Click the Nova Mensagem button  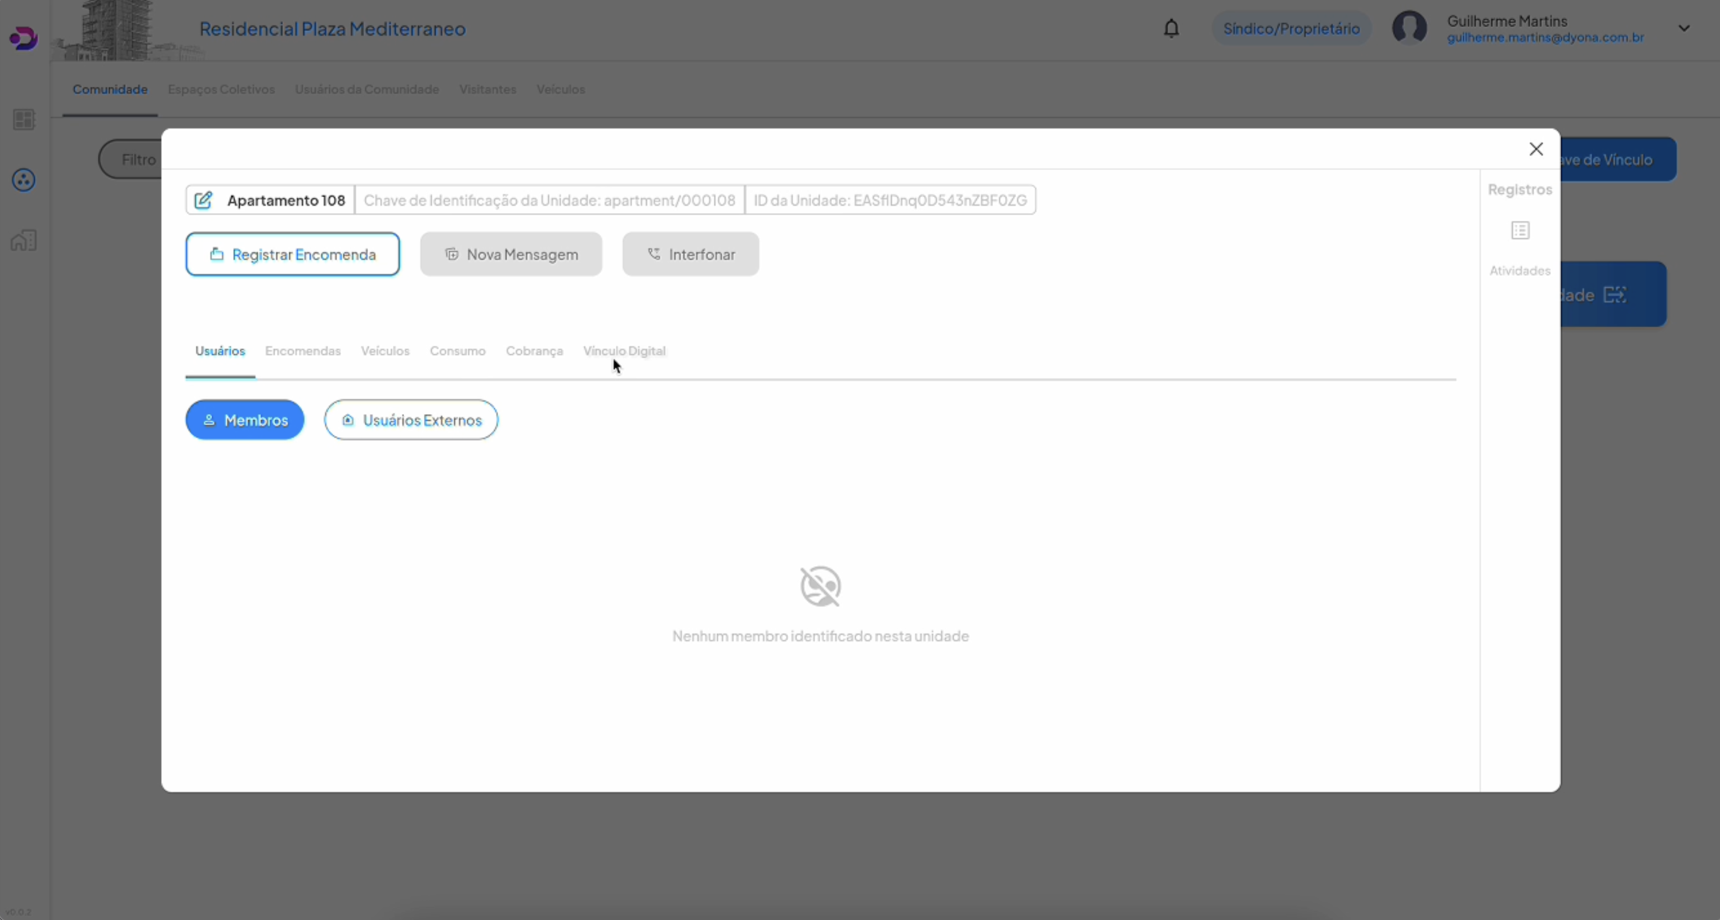pyautogui.click(x=511, y=255)
